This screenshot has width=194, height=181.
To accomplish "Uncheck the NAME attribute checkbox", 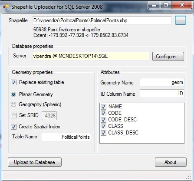I will 103,107.
